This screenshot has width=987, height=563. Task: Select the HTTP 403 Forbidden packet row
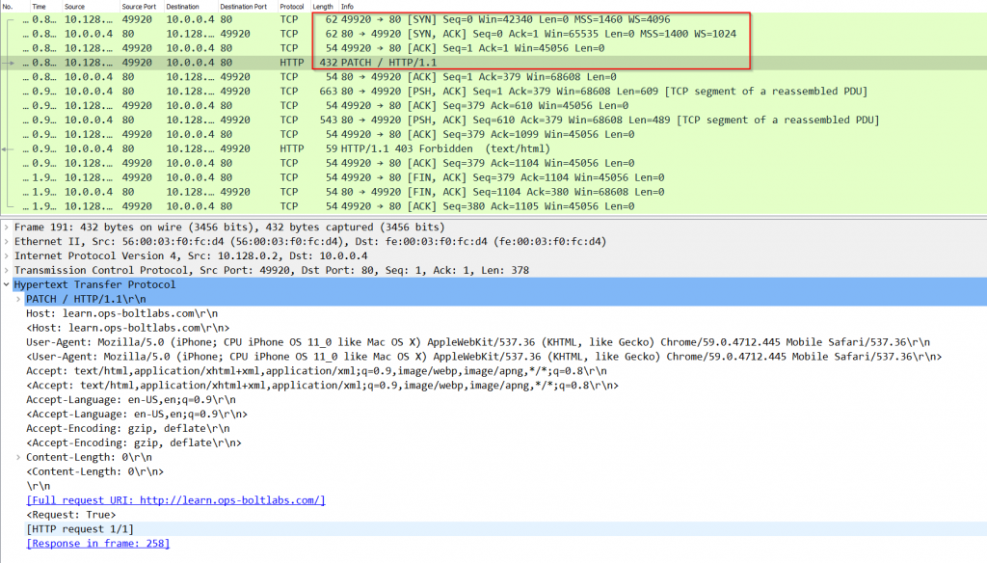pyautogui.click(x=386, y=148)
